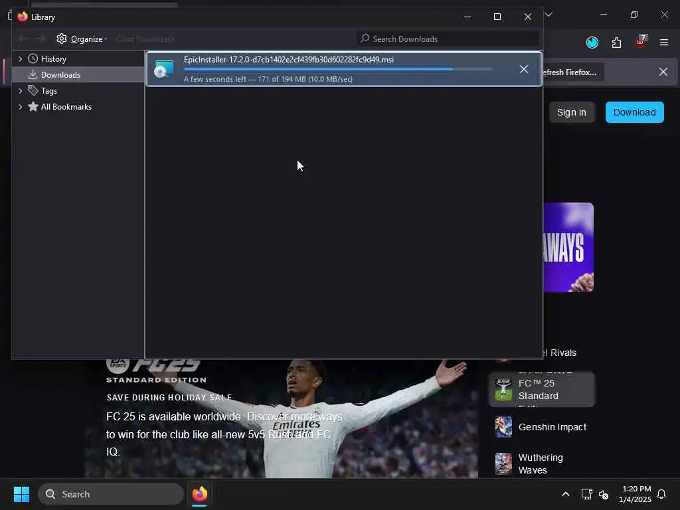Expand the History tree node
Viewport: 680px width, 510px height.
pyautogui.click(x=20, y=58)
